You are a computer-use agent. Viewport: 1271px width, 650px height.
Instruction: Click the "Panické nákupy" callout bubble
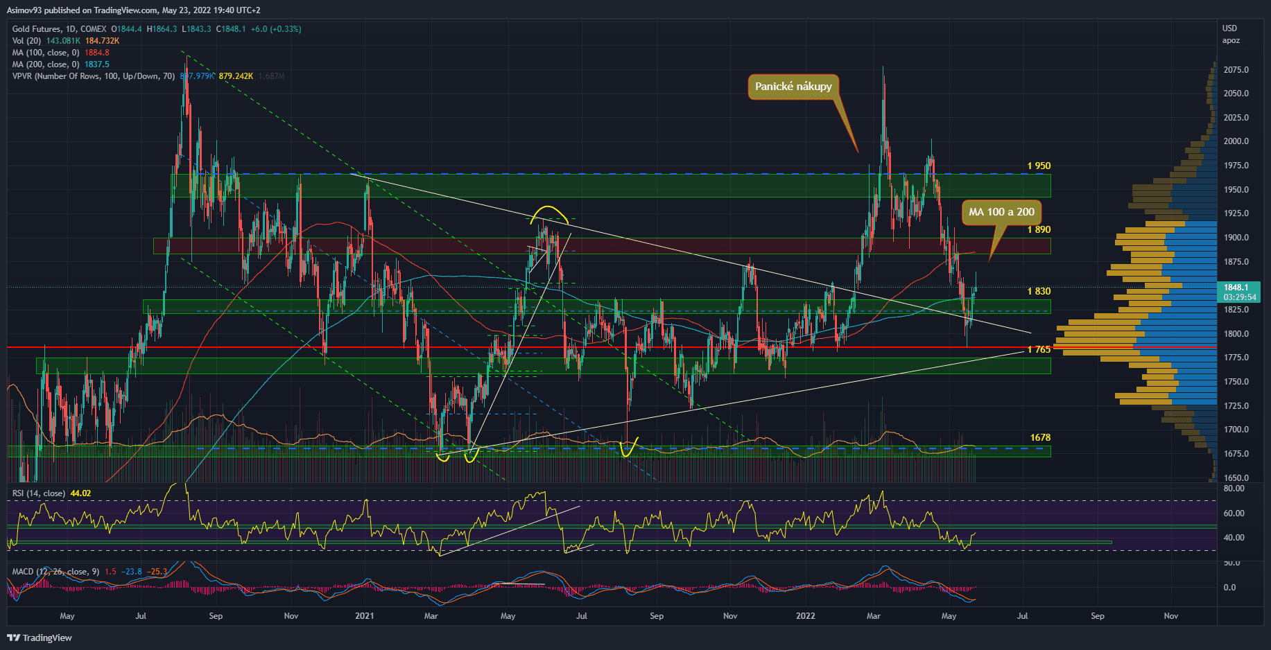pos(793,87)
